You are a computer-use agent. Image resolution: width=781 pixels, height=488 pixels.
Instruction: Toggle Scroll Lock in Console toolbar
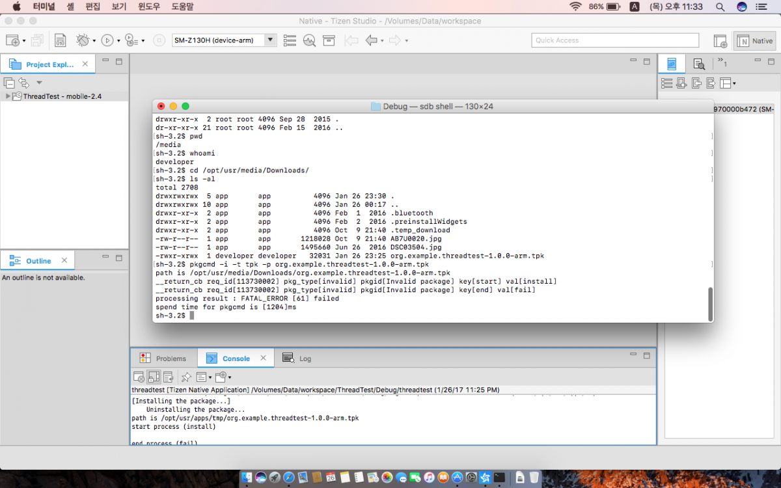click(x=154, y=377)
